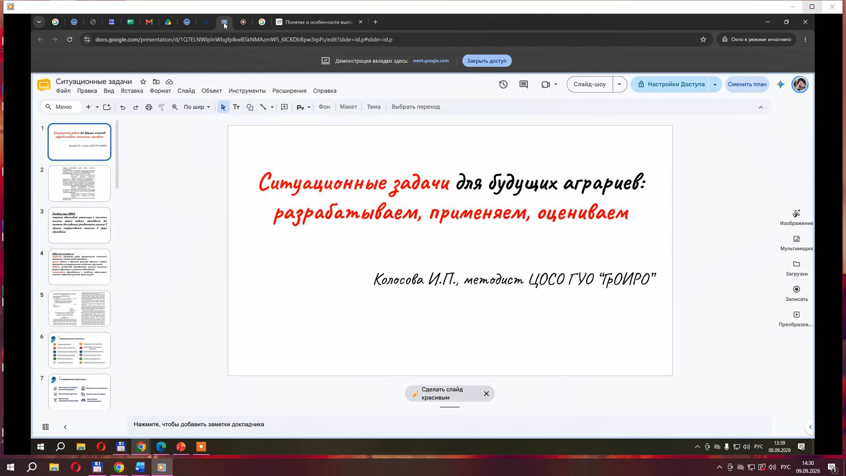Open the Вставка menu
Image resolution: width=846 pixels, height=476 pixels.
click(132, 91)
